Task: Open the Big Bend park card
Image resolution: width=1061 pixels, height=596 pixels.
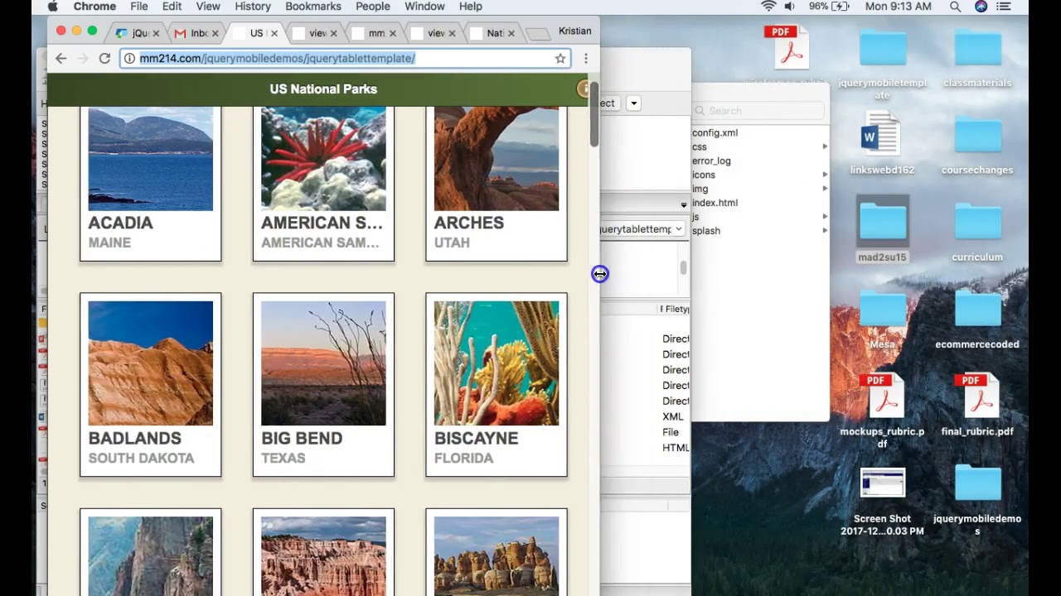Action: (323, 385)
